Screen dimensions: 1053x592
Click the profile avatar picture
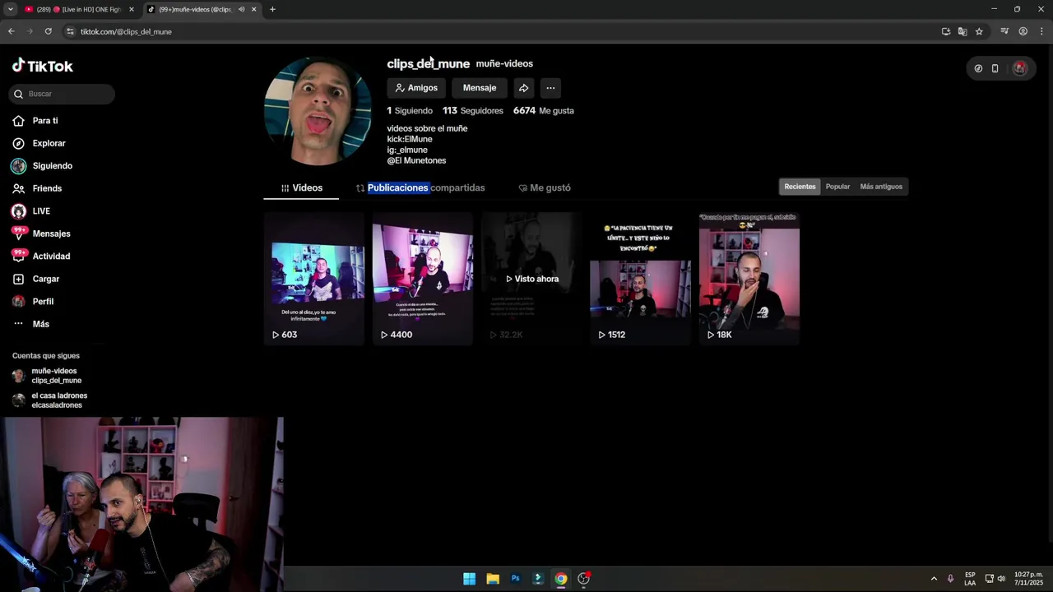point(318,111)
